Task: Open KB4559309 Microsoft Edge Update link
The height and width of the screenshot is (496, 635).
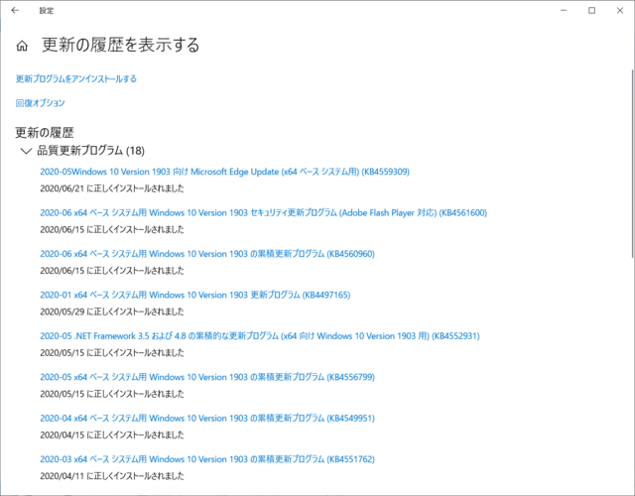Action: click(x=225, y=172)
